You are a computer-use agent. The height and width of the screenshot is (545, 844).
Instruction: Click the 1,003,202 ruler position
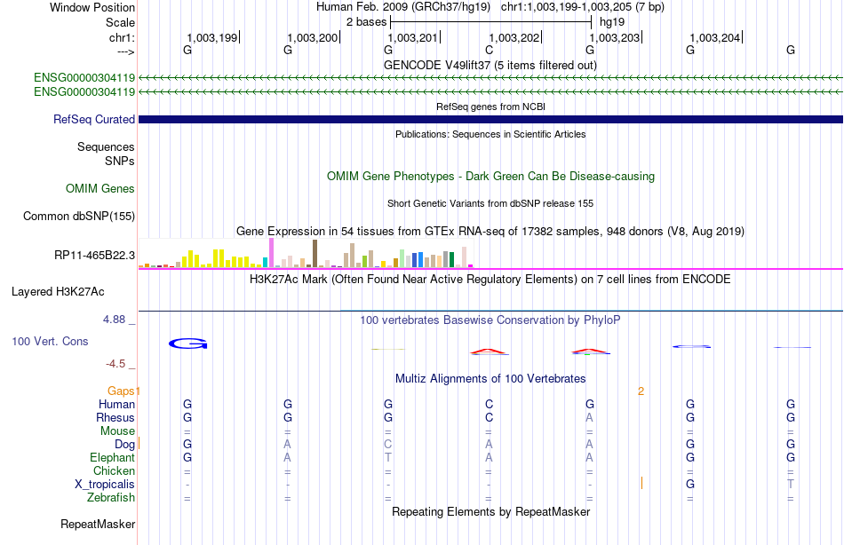click(514, 37)
